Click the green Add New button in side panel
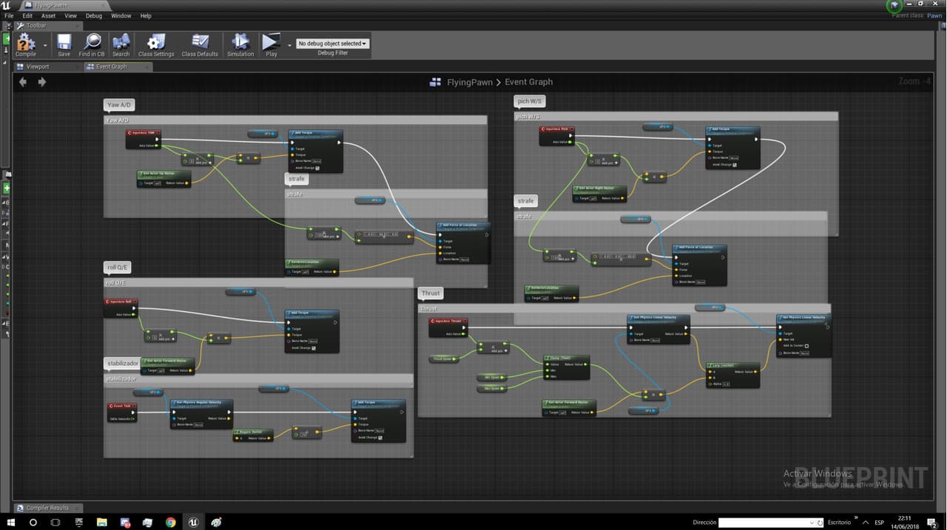This screenshot has width=947, height=530. tap(7, 188)
